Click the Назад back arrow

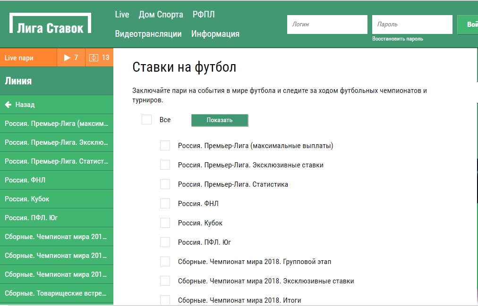9,105
